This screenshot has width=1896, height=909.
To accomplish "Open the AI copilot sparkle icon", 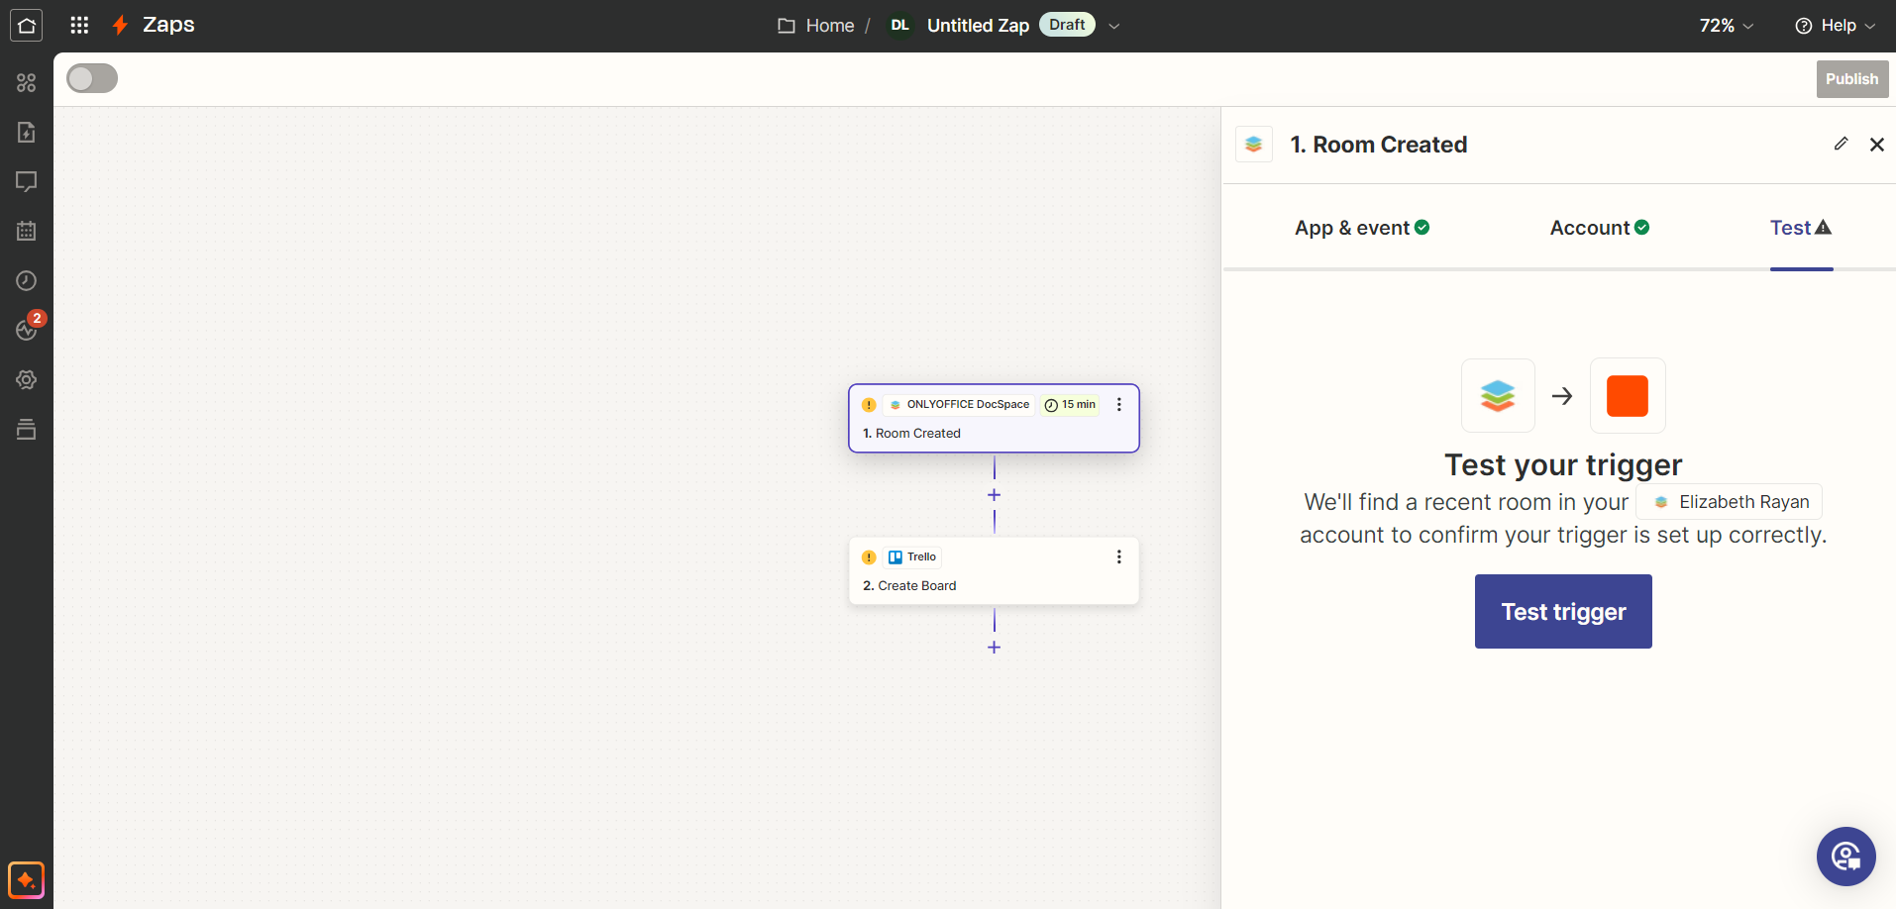I will pos(27,880).
